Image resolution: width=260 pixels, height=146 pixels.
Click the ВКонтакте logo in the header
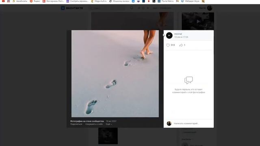[x=72, y=8]
